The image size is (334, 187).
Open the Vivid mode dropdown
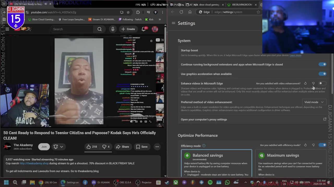[x=314, y=102]
